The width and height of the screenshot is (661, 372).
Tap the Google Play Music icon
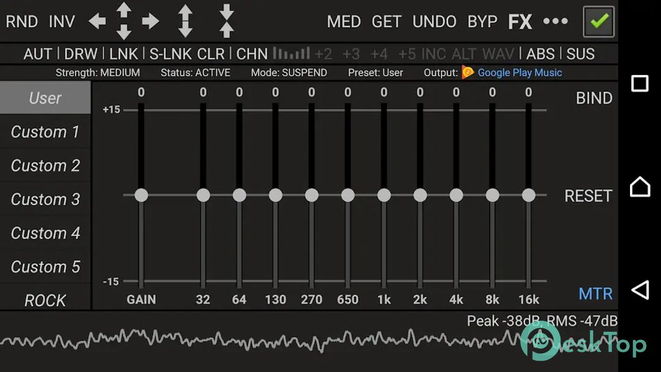coord(468,73)
